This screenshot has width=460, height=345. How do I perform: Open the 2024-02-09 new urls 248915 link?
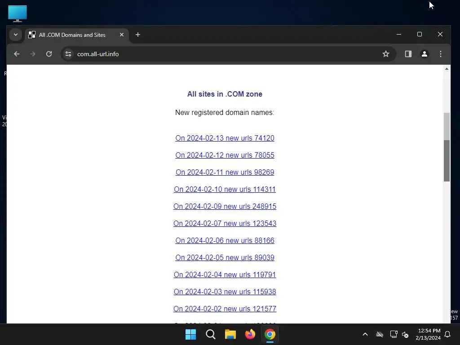point(225,206)
